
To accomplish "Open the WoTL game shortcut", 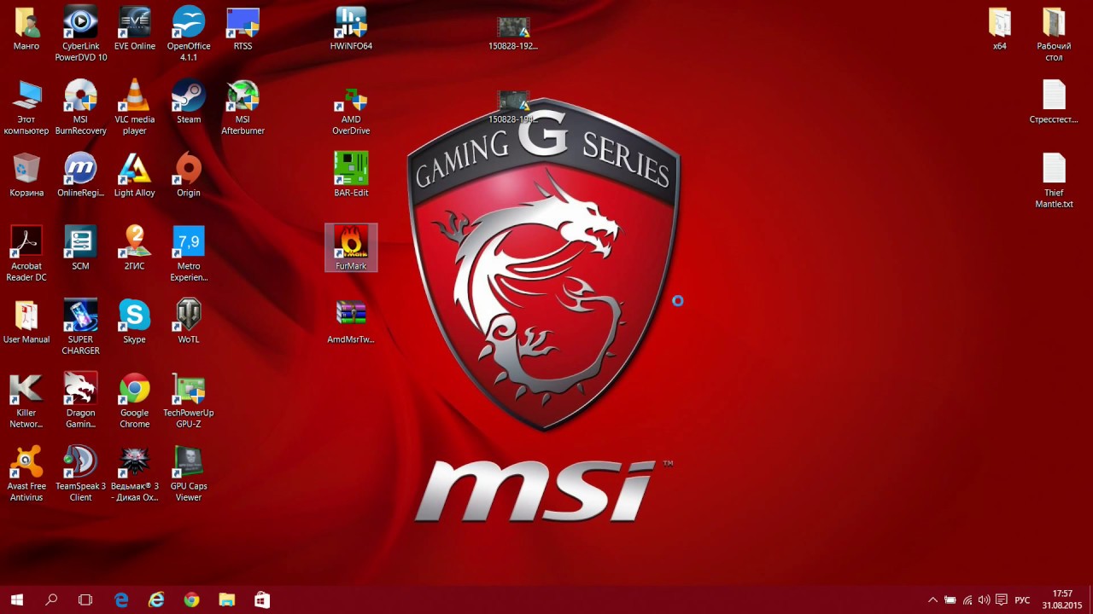I will [189, 322].
